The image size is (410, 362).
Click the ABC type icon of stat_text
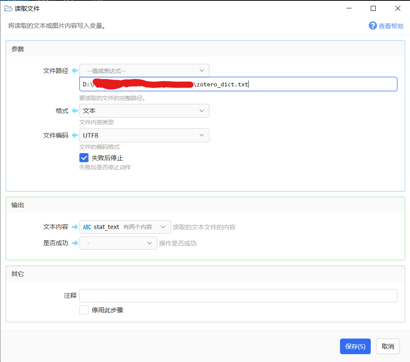(x=87, y=227)
